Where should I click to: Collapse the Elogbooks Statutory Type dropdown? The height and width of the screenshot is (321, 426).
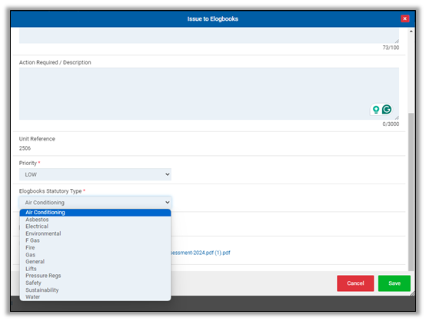(x=95, y=203)
